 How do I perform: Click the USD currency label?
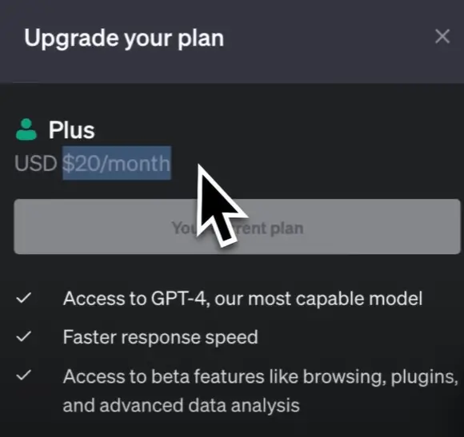tap(35, 163)
